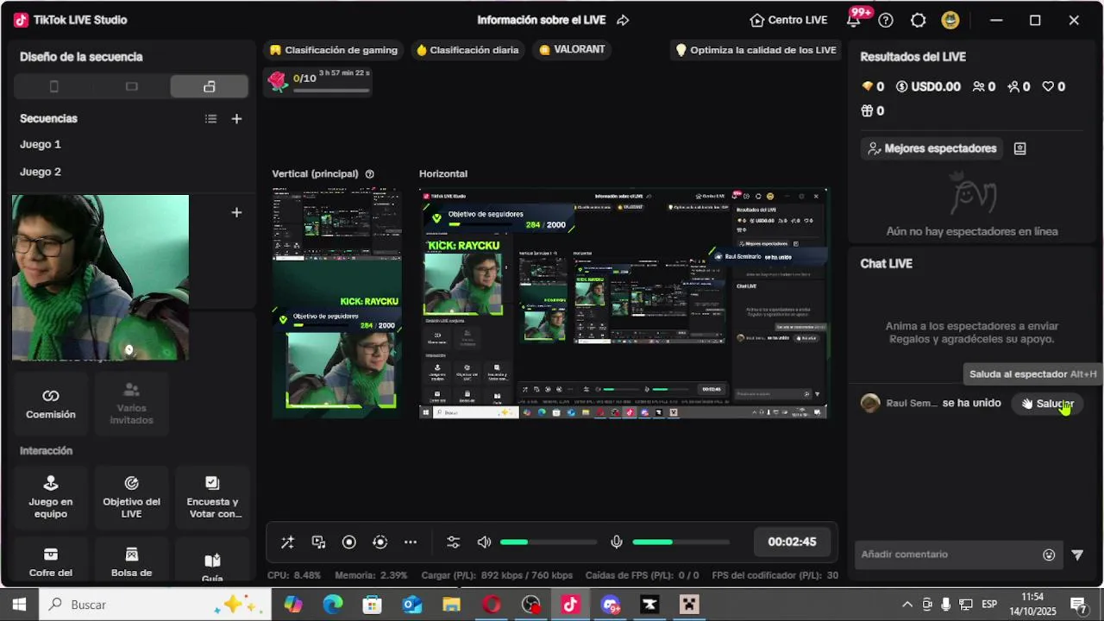Open Centro LIVE
Viewport: 1104px width, 621px height.
788,20
